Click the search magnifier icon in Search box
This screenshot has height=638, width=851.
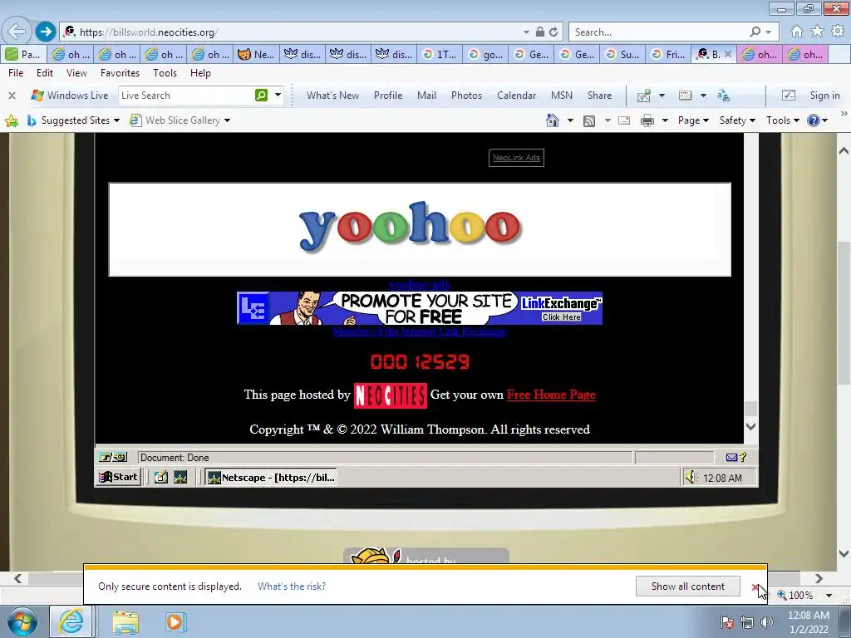[755, 32]
